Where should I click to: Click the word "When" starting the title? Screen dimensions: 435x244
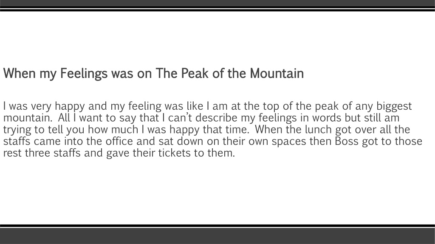20,73
